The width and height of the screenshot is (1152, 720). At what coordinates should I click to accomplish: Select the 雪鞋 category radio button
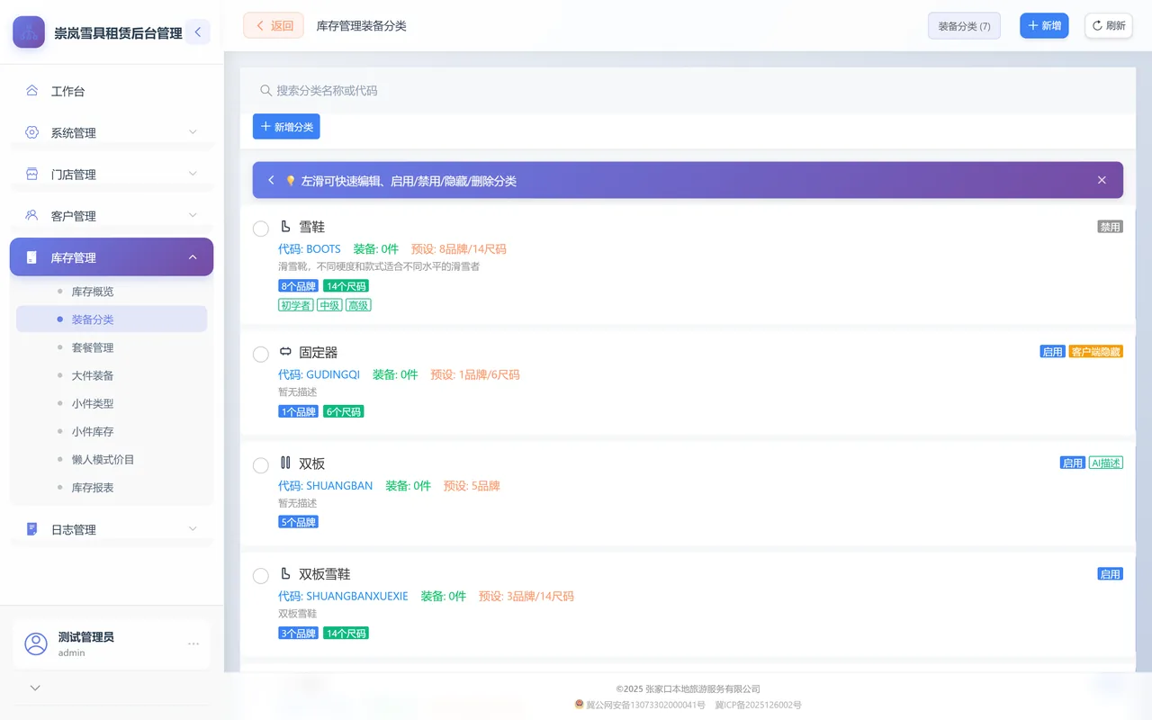[x=261, y=229]
